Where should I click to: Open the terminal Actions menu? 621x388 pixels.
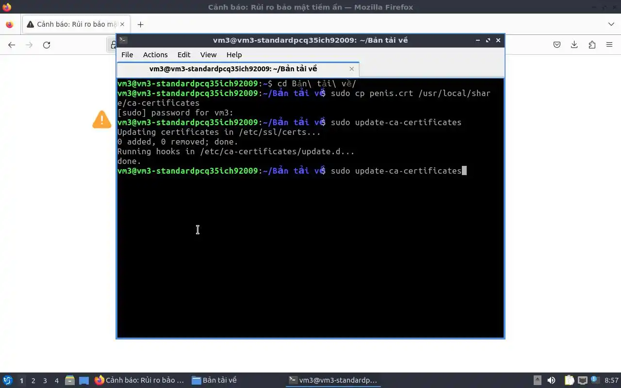155,55
